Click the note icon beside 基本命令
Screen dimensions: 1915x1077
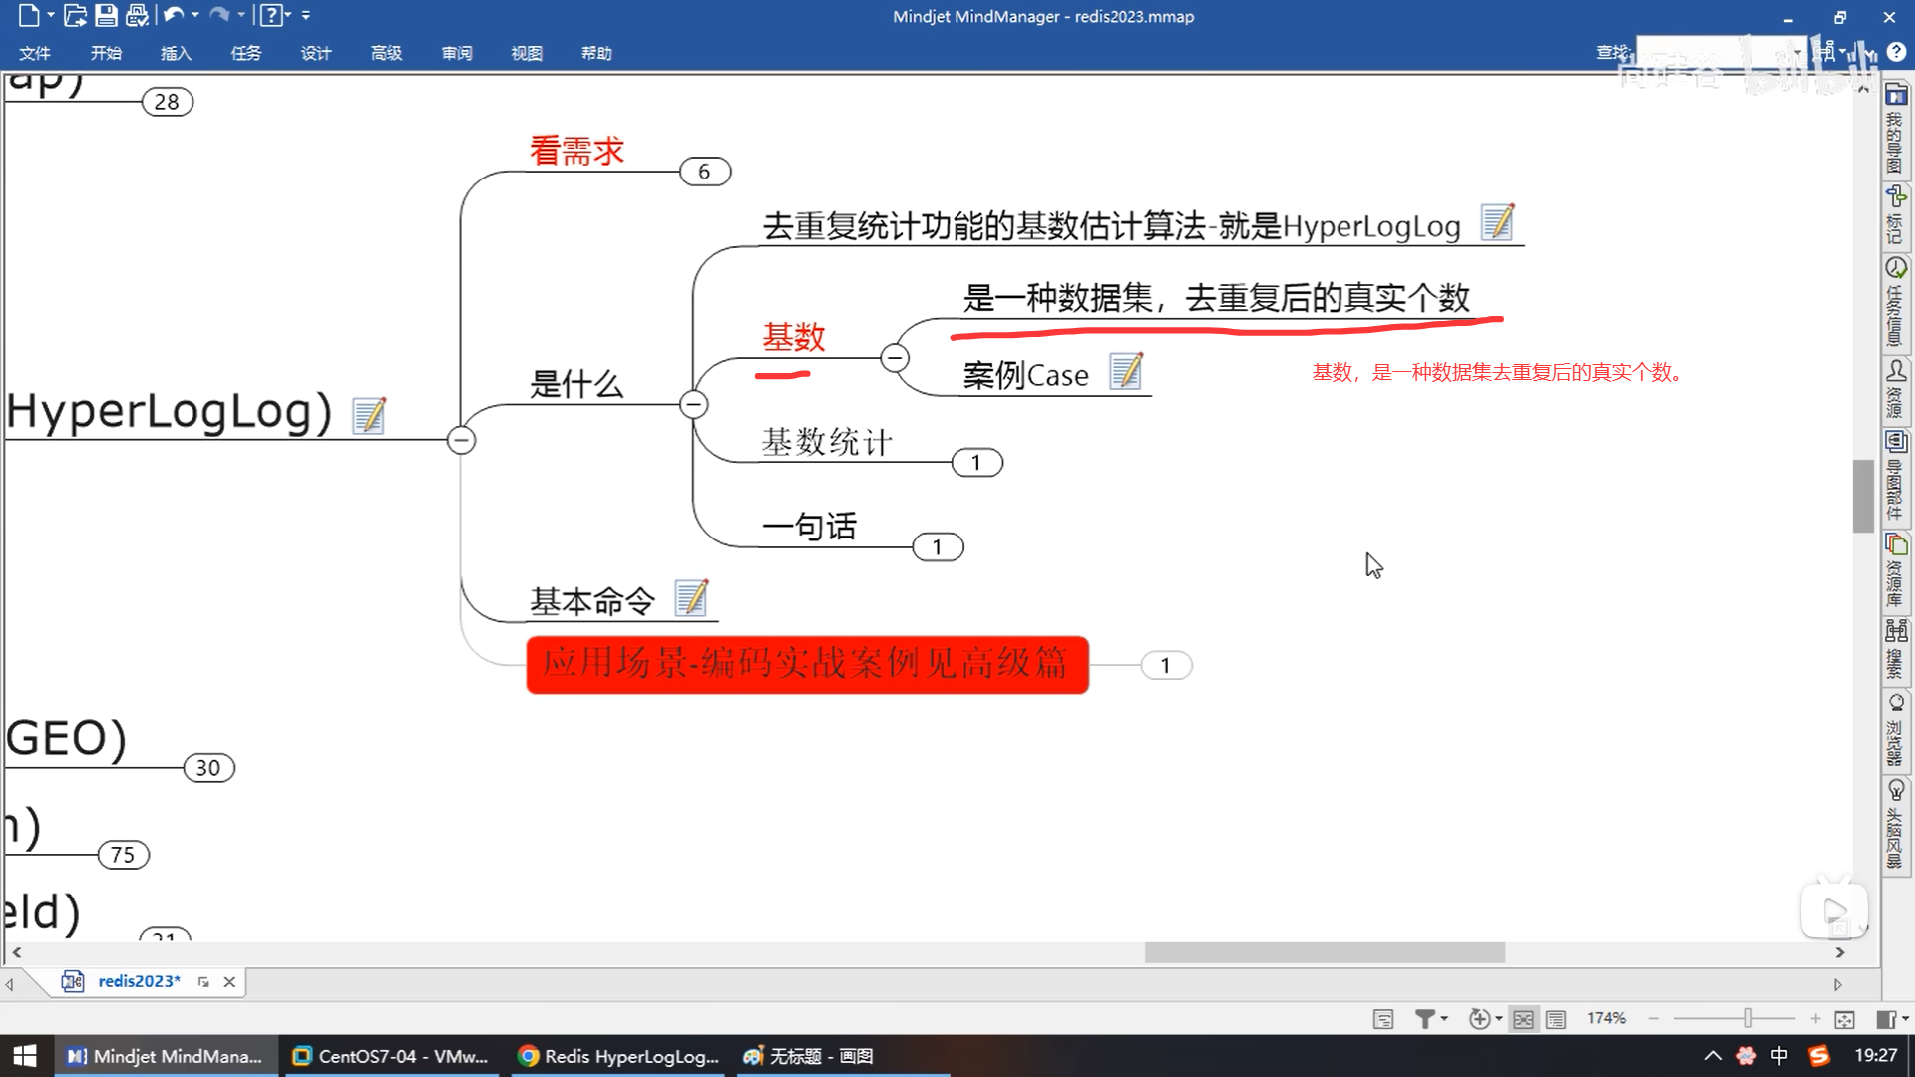(x=691, y=598)
